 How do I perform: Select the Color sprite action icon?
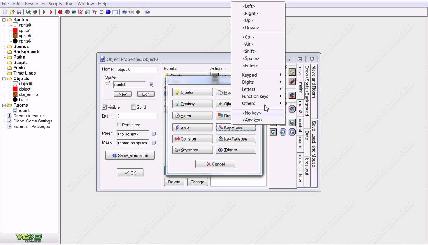[x=292, y=95]
